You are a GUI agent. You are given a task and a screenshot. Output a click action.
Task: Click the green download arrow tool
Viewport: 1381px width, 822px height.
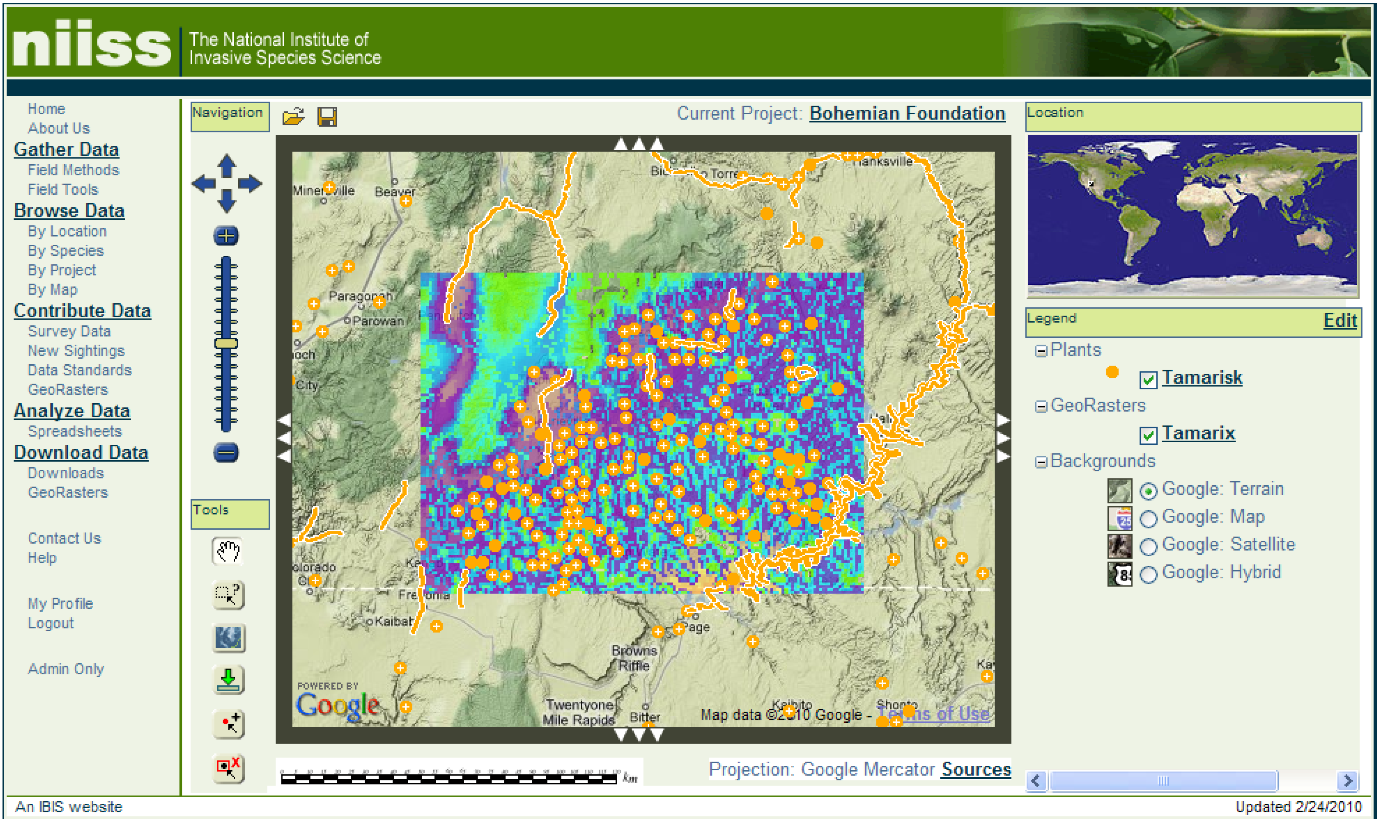click(228, 680)
